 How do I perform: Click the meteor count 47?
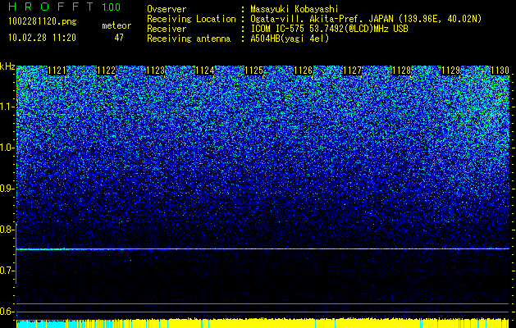coord(119,38)
